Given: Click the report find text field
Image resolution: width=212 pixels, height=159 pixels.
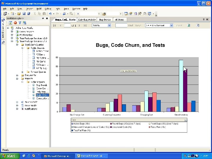Looking at the screenshot, I should point(121,25).
